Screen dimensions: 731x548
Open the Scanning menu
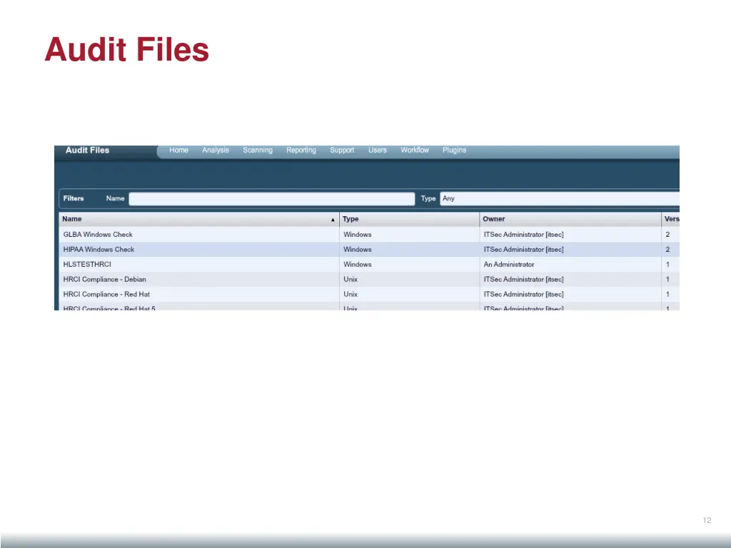click(x=258, y=150)
